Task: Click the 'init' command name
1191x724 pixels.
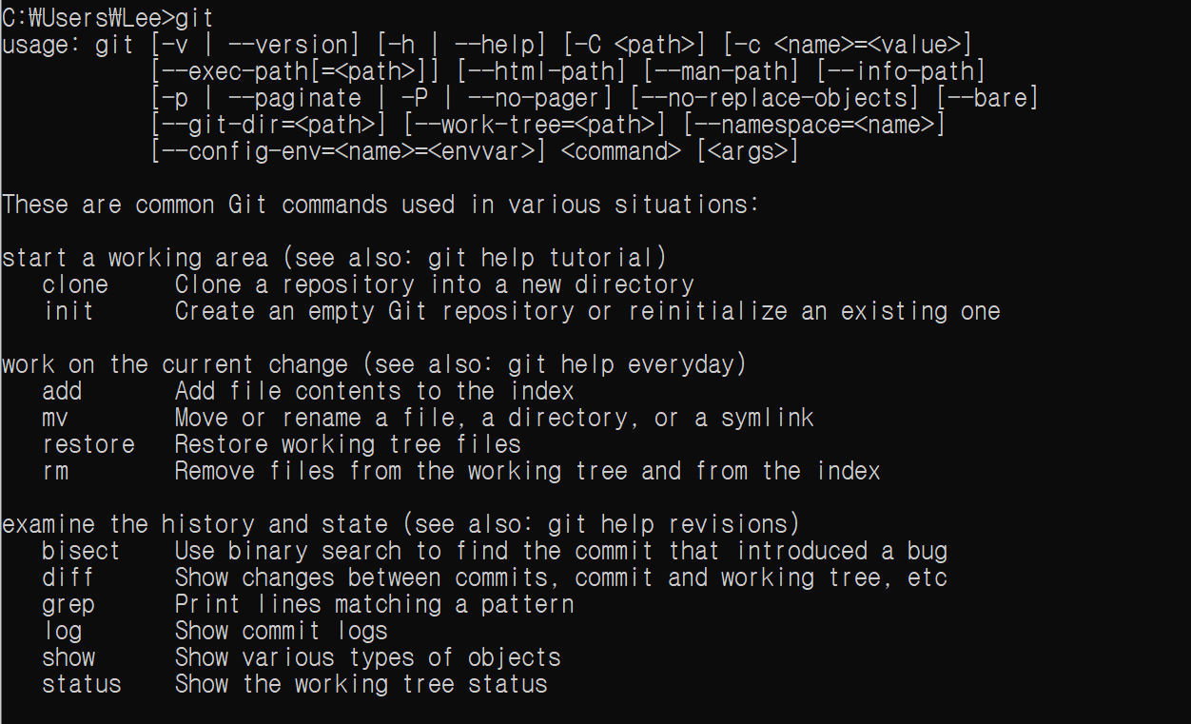Action: 68,311
